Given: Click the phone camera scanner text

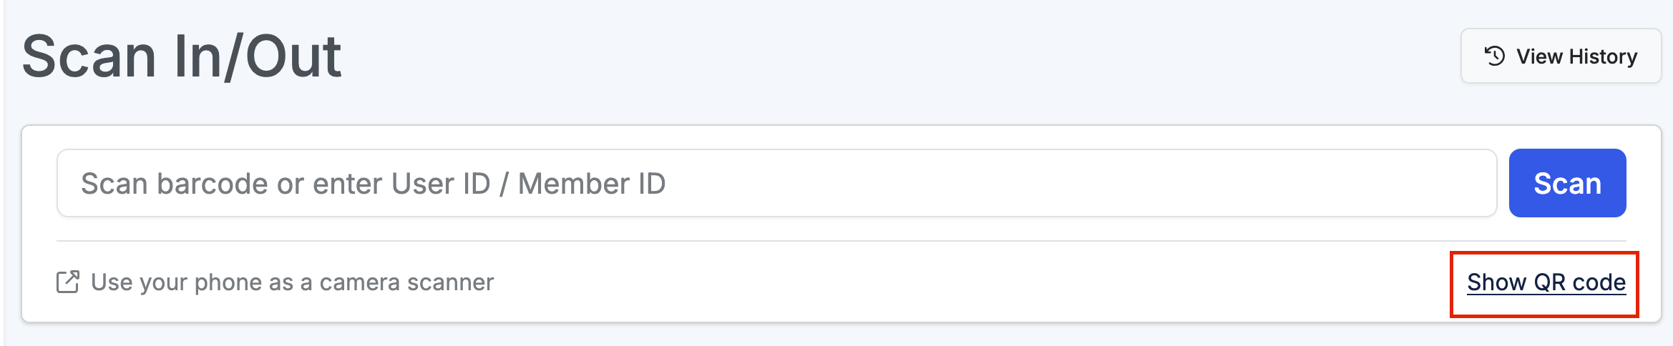Looking at the screenshot, I should click(x=292, y=282).
